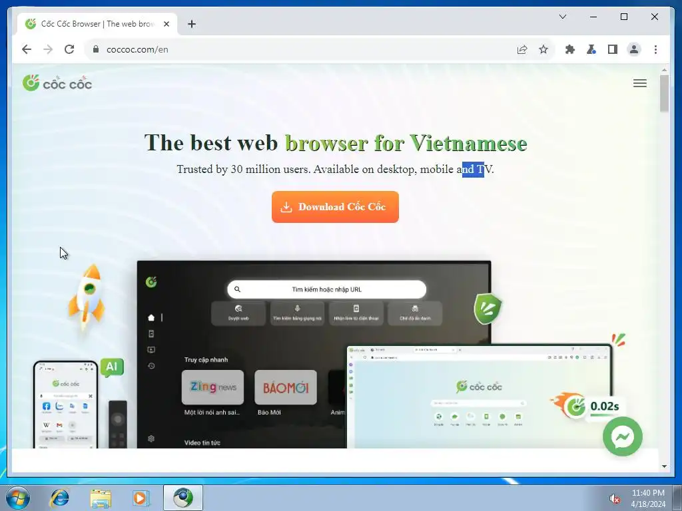Click the Download Cốc Cốc button

pos(335,207)
